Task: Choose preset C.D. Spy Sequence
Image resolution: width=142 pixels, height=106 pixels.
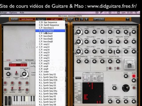Action: (50, 22)
